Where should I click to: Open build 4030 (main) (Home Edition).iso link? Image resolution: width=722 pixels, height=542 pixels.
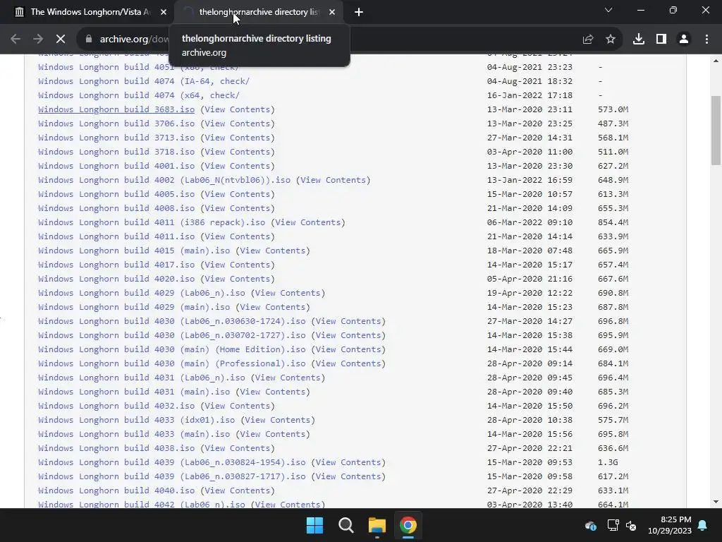coord(172,349)
